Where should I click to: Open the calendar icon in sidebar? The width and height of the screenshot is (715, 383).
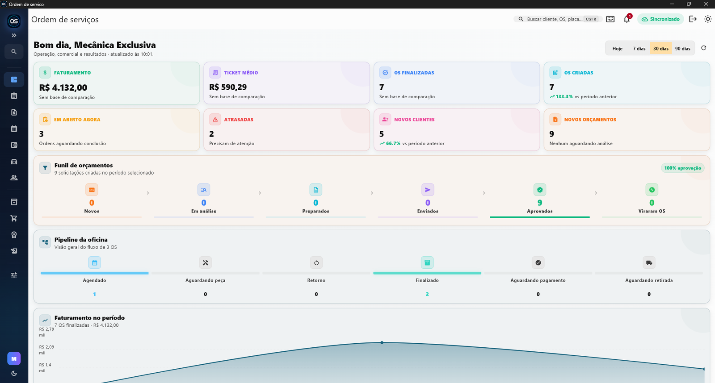coord(14,129)
